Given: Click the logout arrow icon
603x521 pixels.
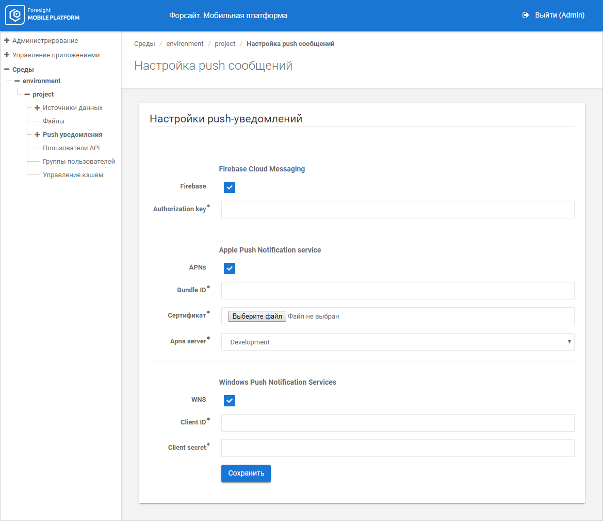Looking at the screenshot, I should [x=526, y=15].
